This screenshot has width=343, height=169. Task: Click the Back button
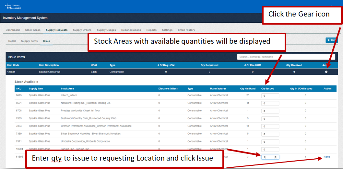331,40
